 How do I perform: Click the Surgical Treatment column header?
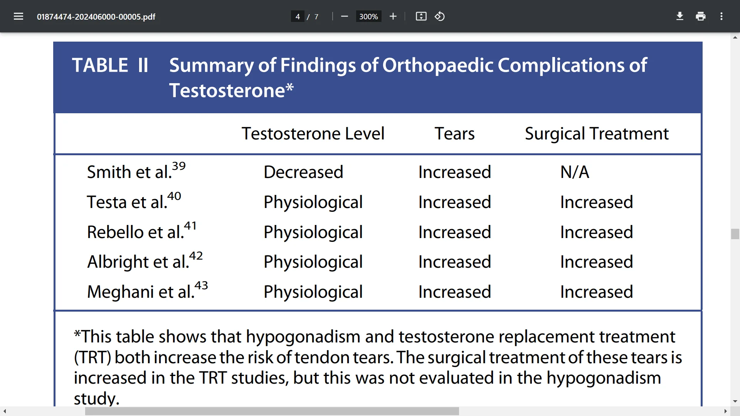[x=596, y=134]
